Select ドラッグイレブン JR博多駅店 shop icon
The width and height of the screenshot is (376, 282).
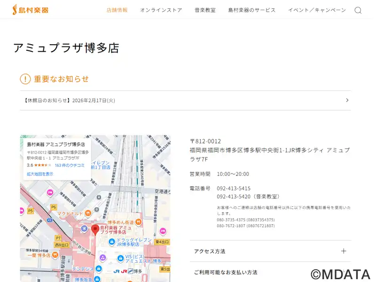[111, 242]
